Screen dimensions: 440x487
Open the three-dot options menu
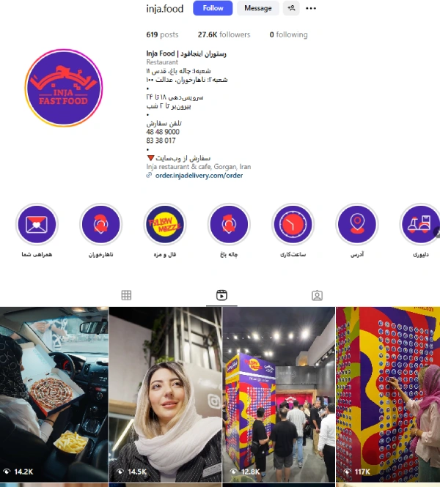pos(311,8)
